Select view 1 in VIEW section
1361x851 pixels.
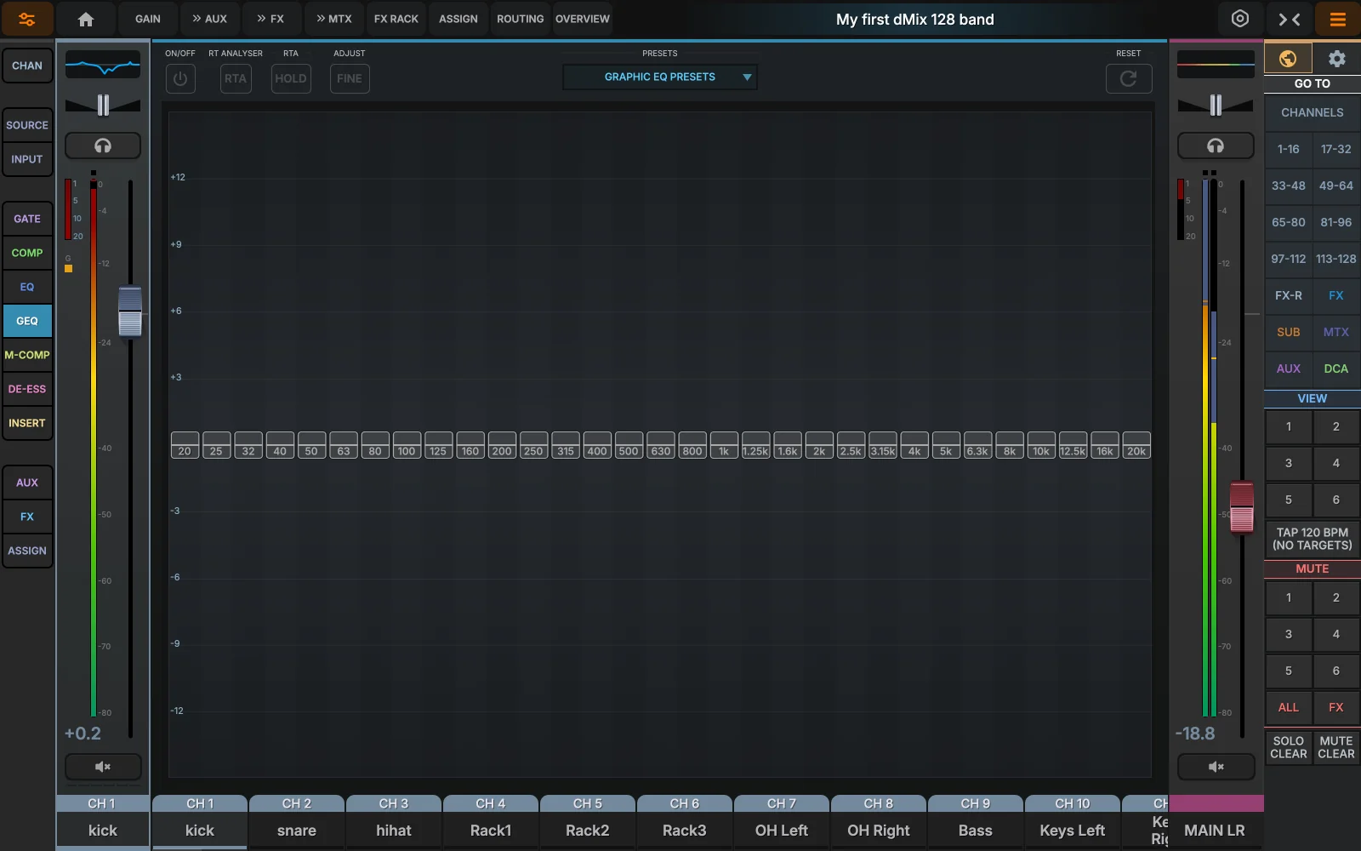click(1288, 426)
